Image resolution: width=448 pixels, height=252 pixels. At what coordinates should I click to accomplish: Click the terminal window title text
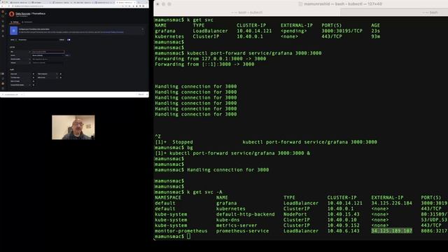(x=342, y=4)
